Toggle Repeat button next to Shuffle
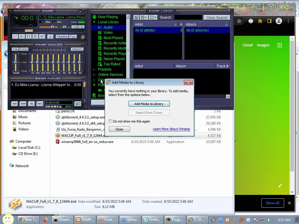Viewport: 299px width, 224px height. (73, 36)
